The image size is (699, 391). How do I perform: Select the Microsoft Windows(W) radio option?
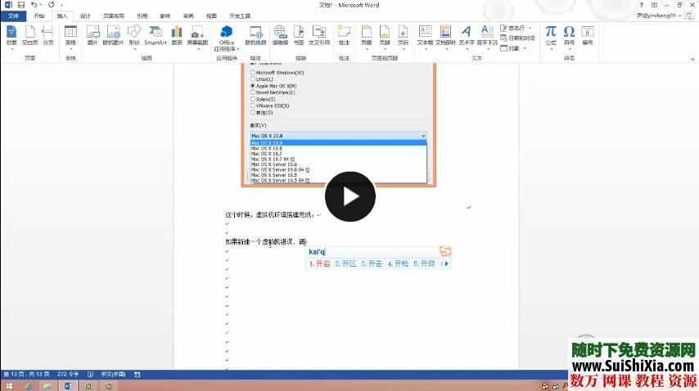pos(252,72)
